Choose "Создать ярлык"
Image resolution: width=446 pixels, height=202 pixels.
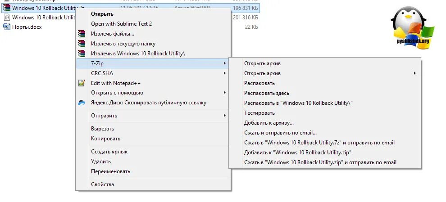(153, 152)
